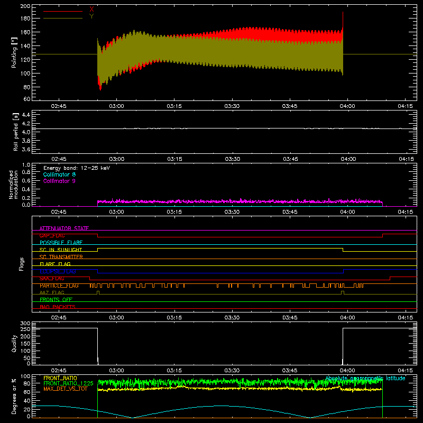Click the POSSIBLE_FLARE flag label
Screen dimensions: 423x423
61,243
